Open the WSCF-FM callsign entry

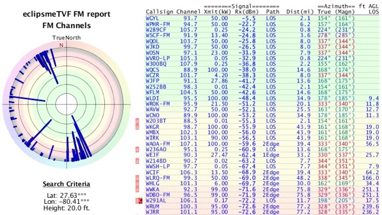click(158, 35)
